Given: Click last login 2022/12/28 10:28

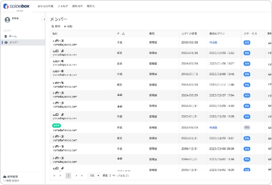Looking at the screenshot, I should pyautogui.click(x=222, y=116).
